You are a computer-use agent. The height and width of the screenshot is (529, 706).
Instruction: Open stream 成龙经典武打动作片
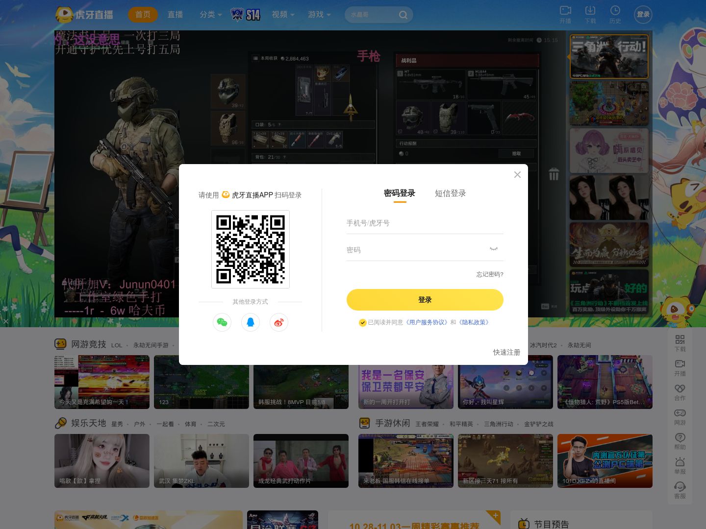coord(301,461)
